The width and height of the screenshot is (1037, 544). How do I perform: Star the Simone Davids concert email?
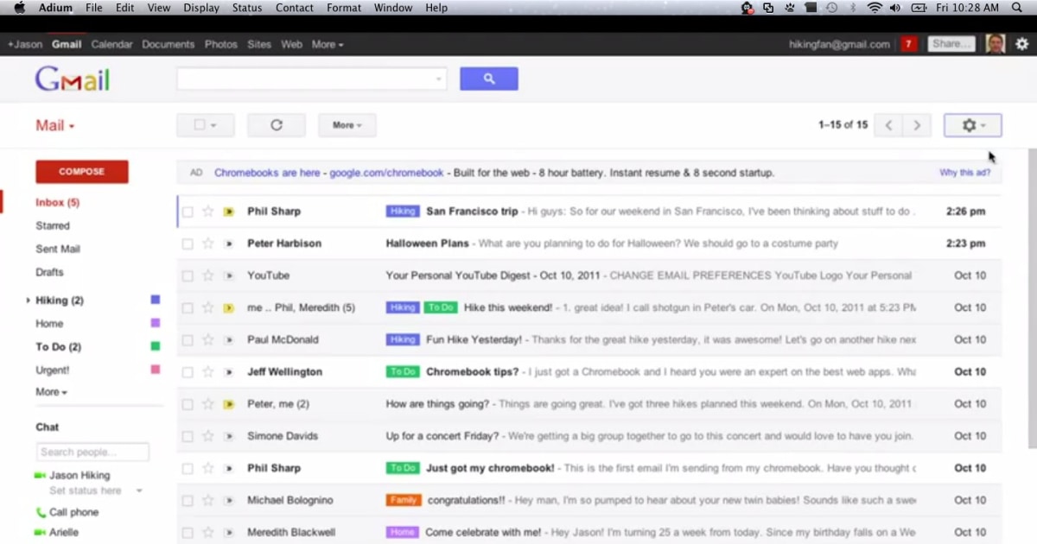pyautogui.click(x=207, y=436)
